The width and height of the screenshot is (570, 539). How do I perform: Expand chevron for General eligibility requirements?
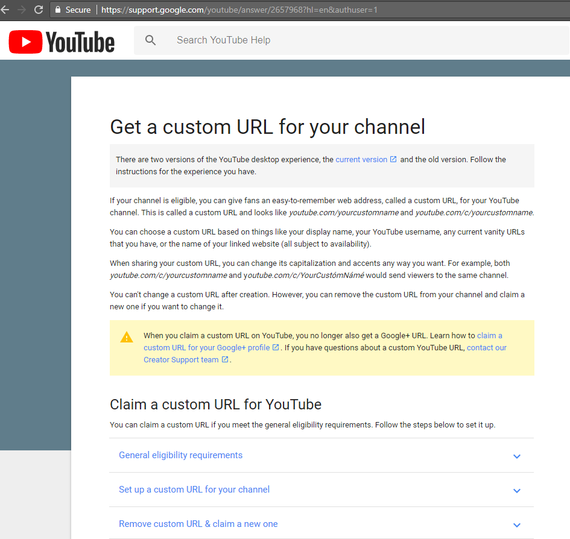pyautogui.click(x=516, y=456)
